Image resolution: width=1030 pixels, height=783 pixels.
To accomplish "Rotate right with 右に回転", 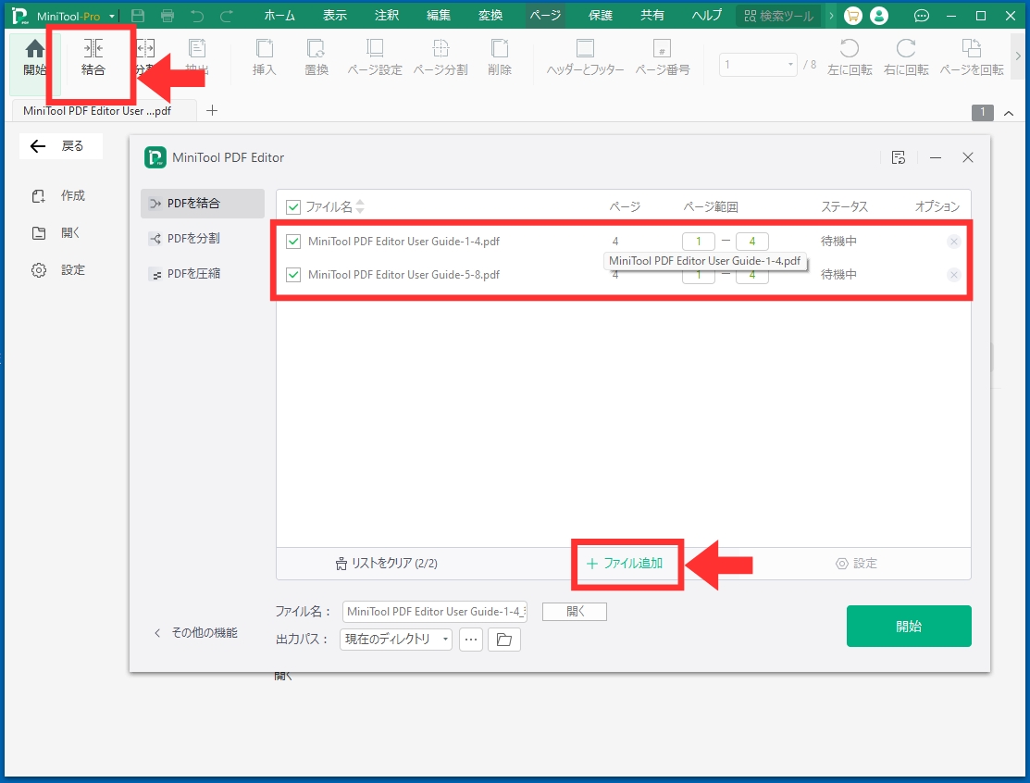I will pos(906,57).
